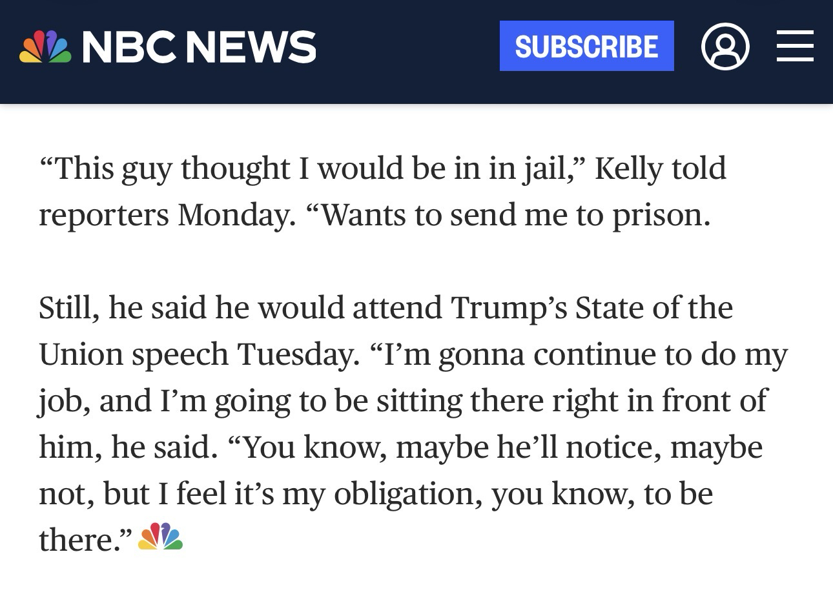This screenshot has width=833, height=594.
Task: Open the hamburger navigation menu
Action: pos(794,46)
